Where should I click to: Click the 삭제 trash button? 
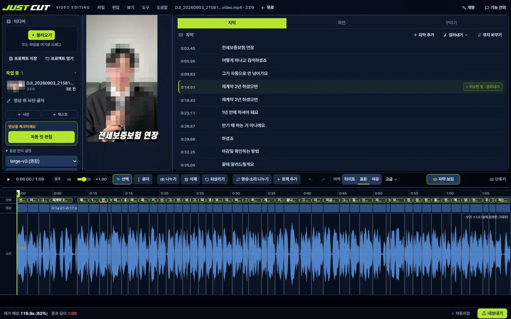190,179
